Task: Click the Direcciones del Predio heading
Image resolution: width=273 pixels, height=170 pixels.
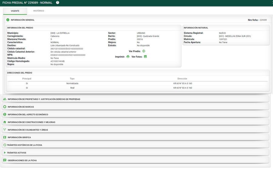Action: coord(20,73)
